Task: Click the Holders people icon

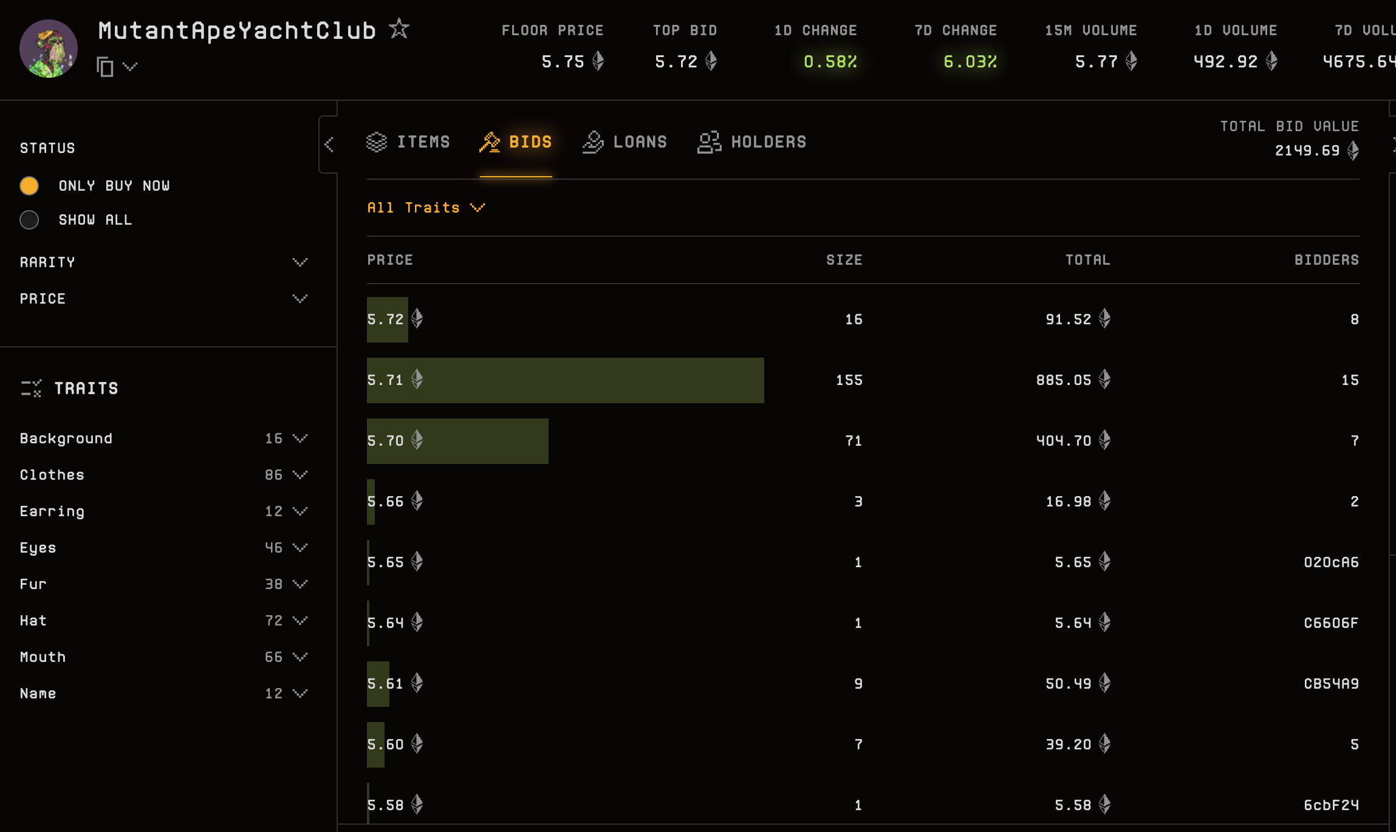Action: click(x=709, y=141)
